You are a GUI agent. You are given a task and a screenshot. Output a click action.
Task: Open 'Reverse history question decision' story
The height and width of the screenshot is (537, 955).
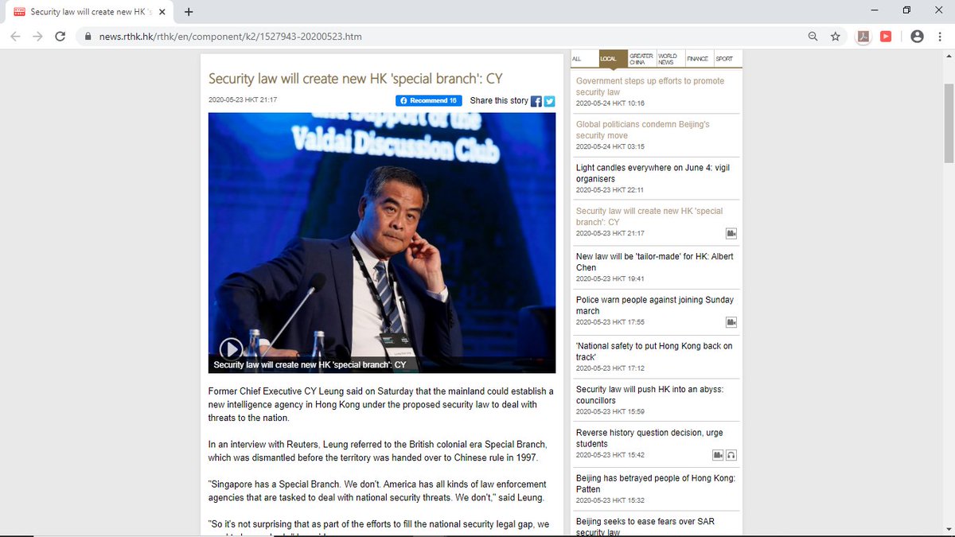coord(648,438)
